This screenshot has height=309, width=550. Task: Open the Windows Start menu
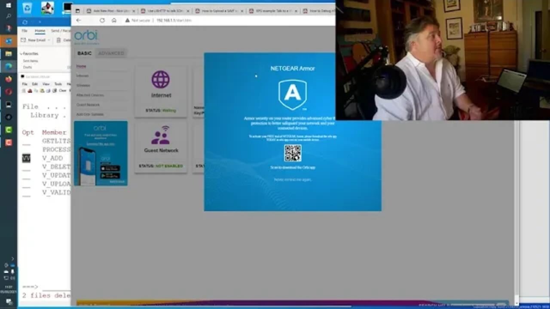coord(8,5)
